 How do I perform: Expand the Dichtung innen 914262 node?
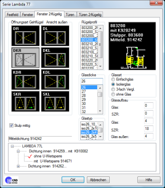(x=18, y=166)
